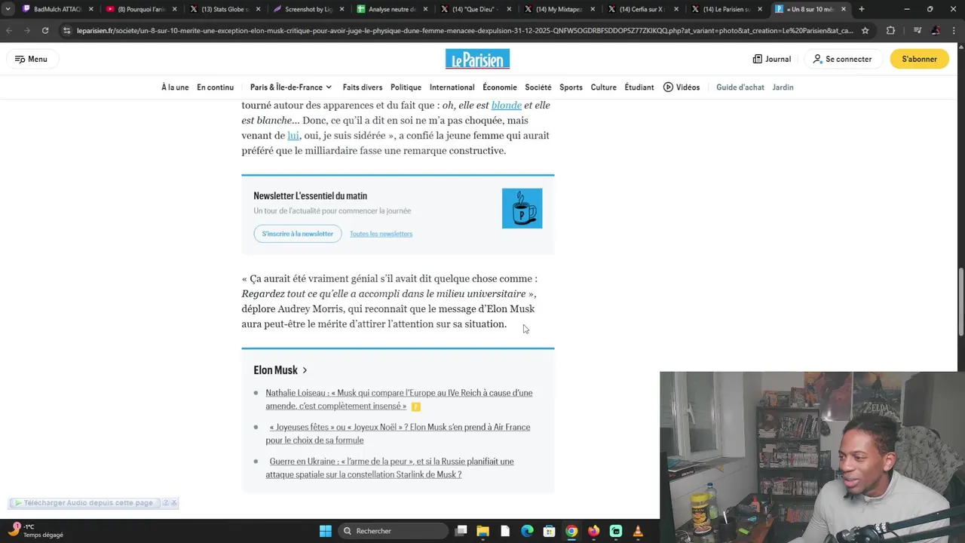Click the Le Parisien logo

pos(477,59)
